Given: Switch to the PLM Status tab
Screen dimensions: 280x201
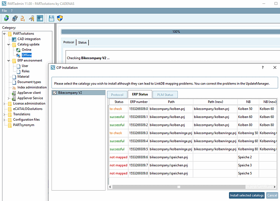Looking at the screenshot, I should tap(165, 95).
